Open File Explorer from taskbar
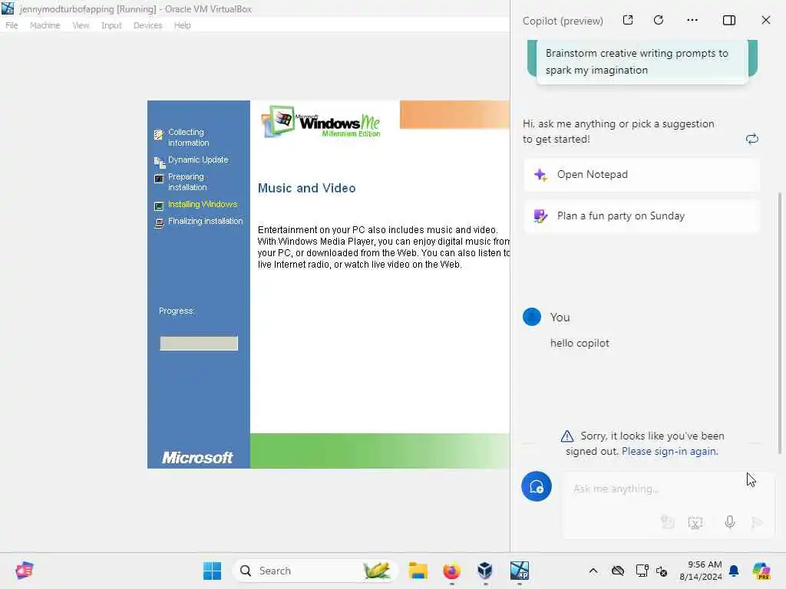Image resolution: width=786 pixels, height=589 pixels. click(x=418, y=571)
